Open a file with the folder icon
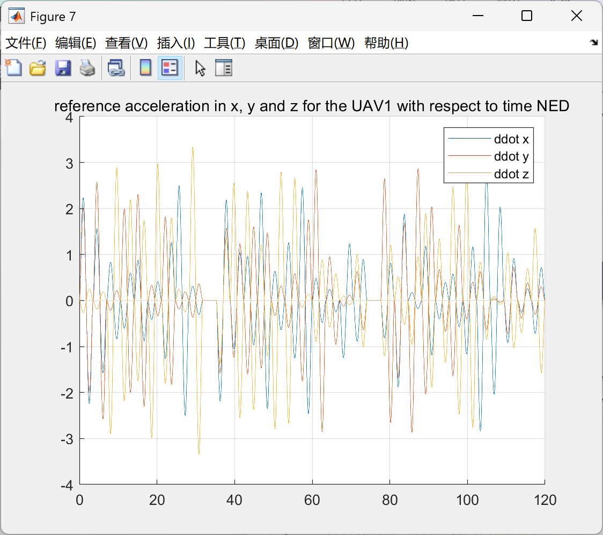This screenshot has width=603, height=535. [x=38, y=68]
